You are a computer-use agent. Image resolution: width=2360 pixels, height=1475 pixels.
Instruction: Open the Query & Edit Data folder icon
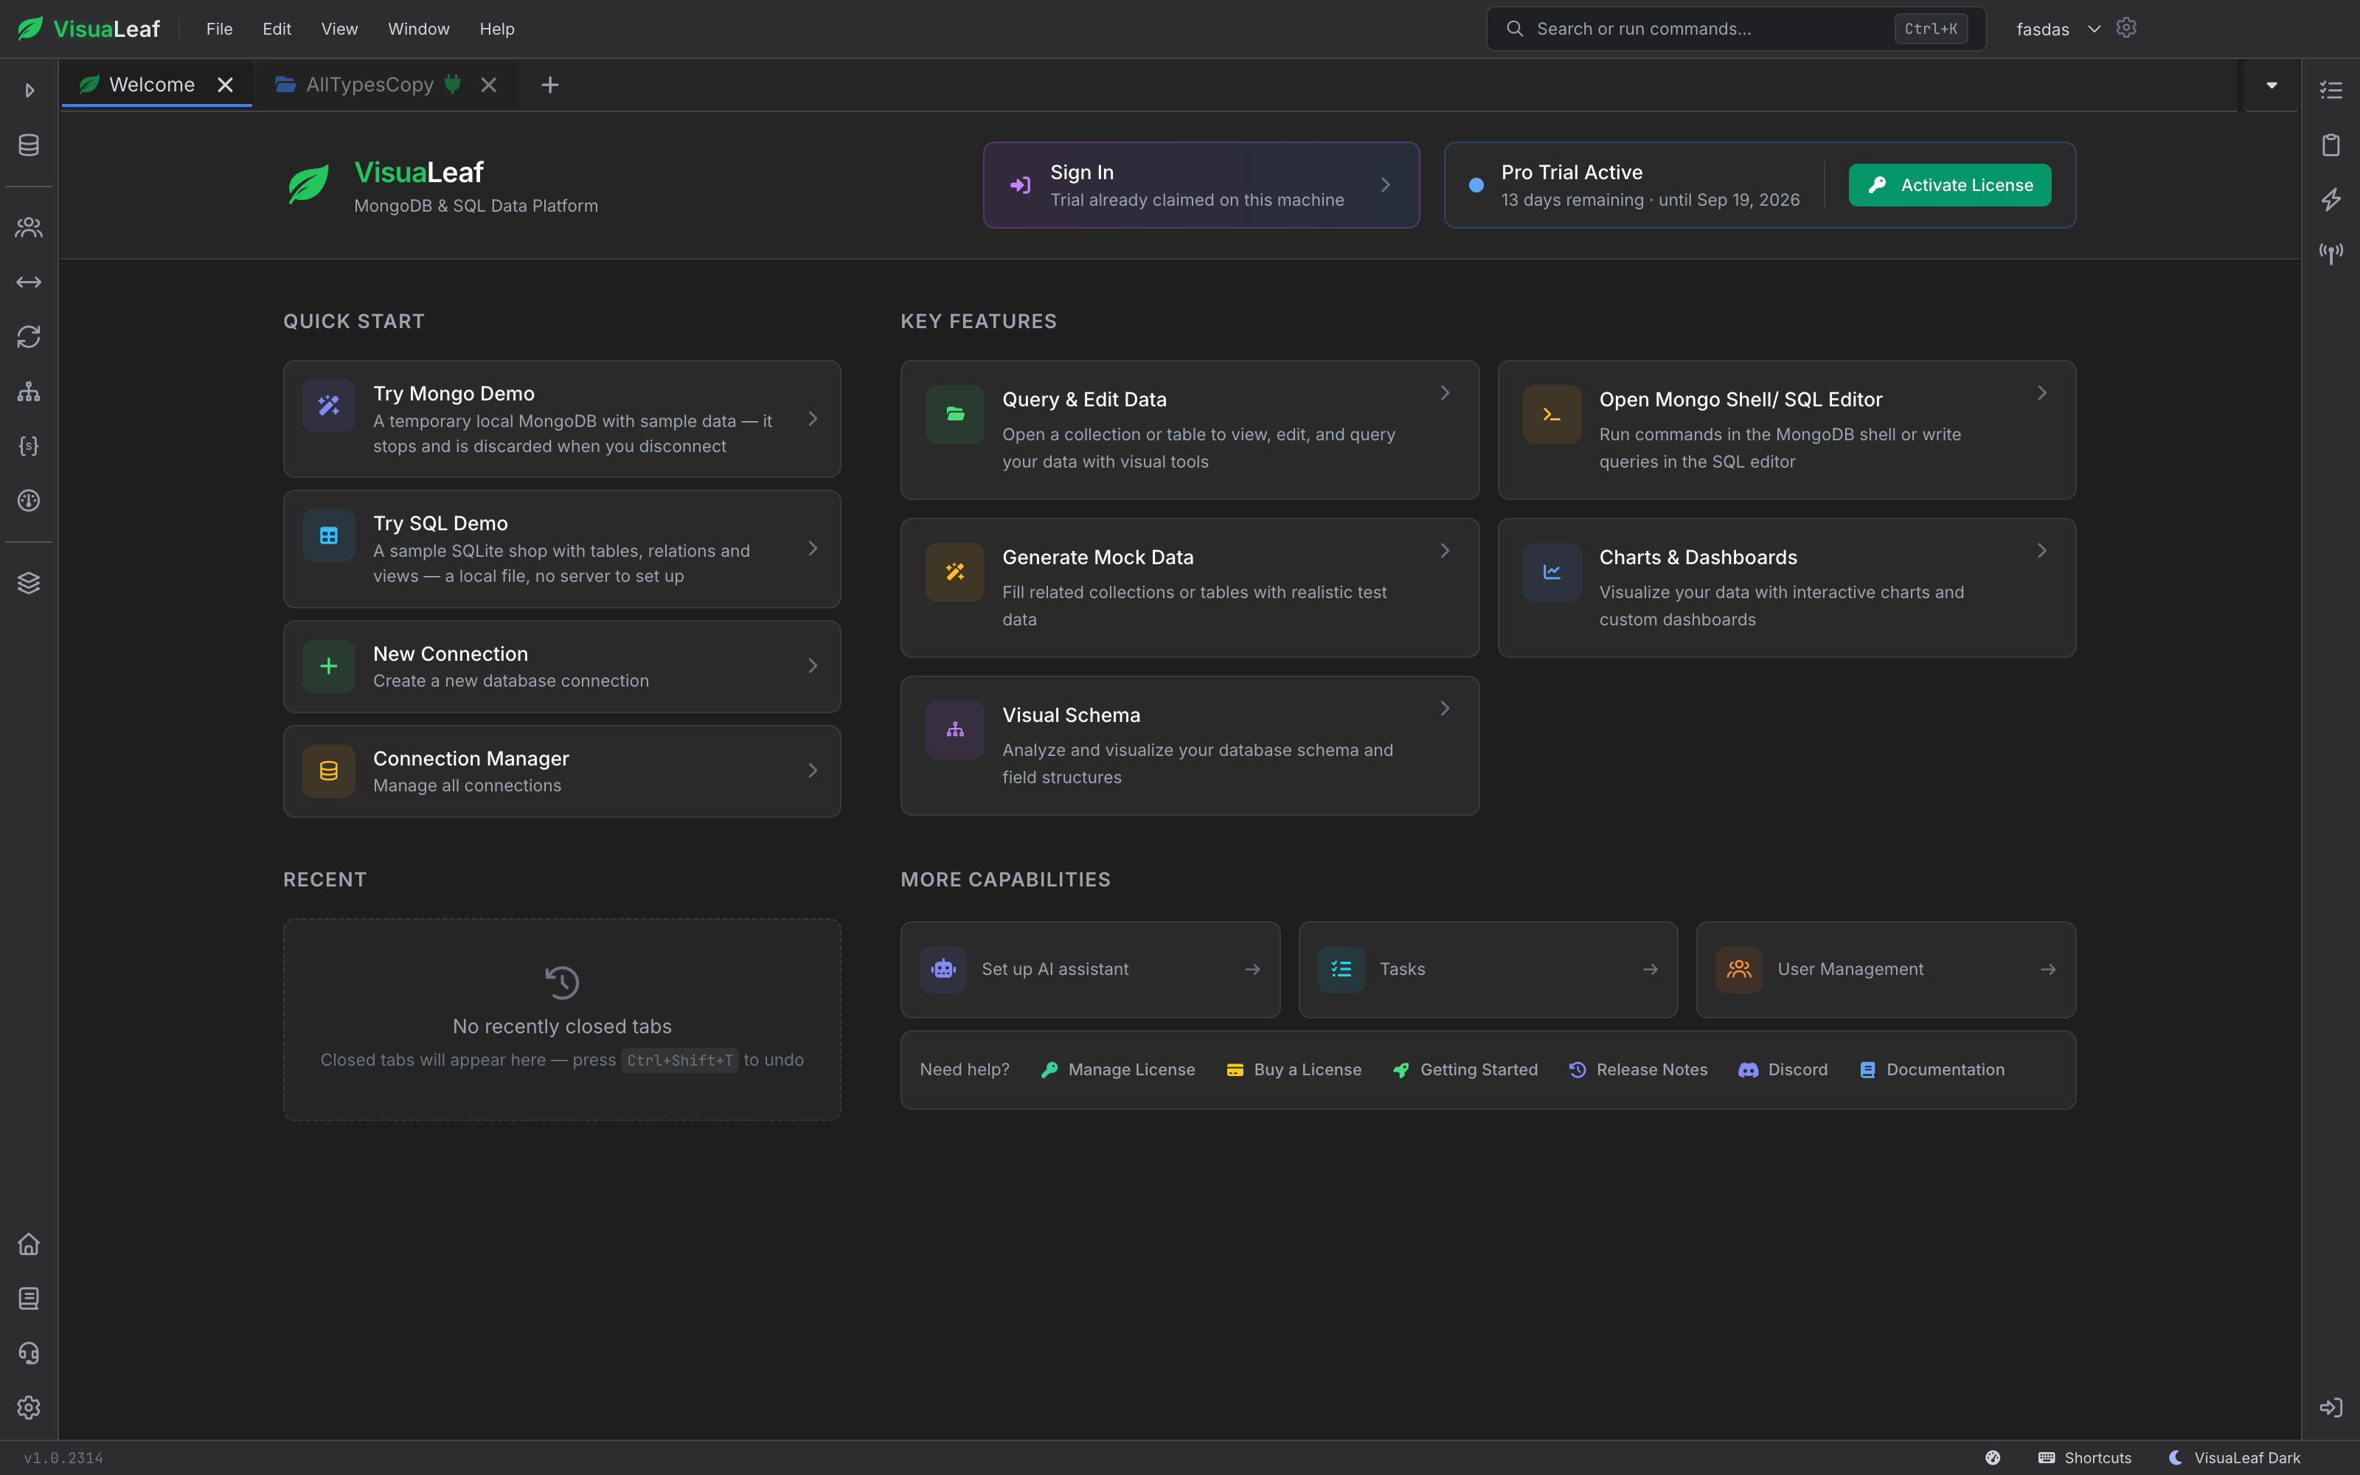click(955, 414)
